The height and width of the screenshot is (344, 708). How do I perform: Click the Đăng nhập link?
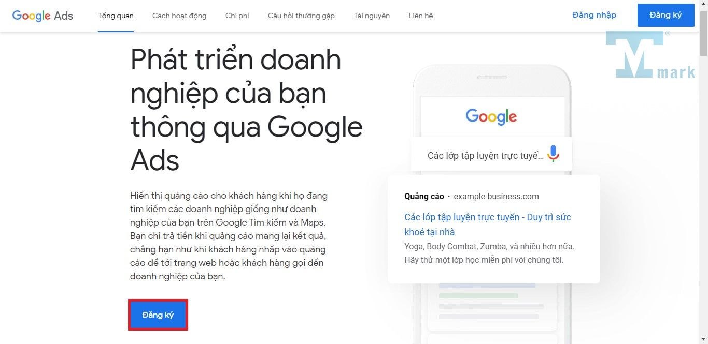[594, 15]
